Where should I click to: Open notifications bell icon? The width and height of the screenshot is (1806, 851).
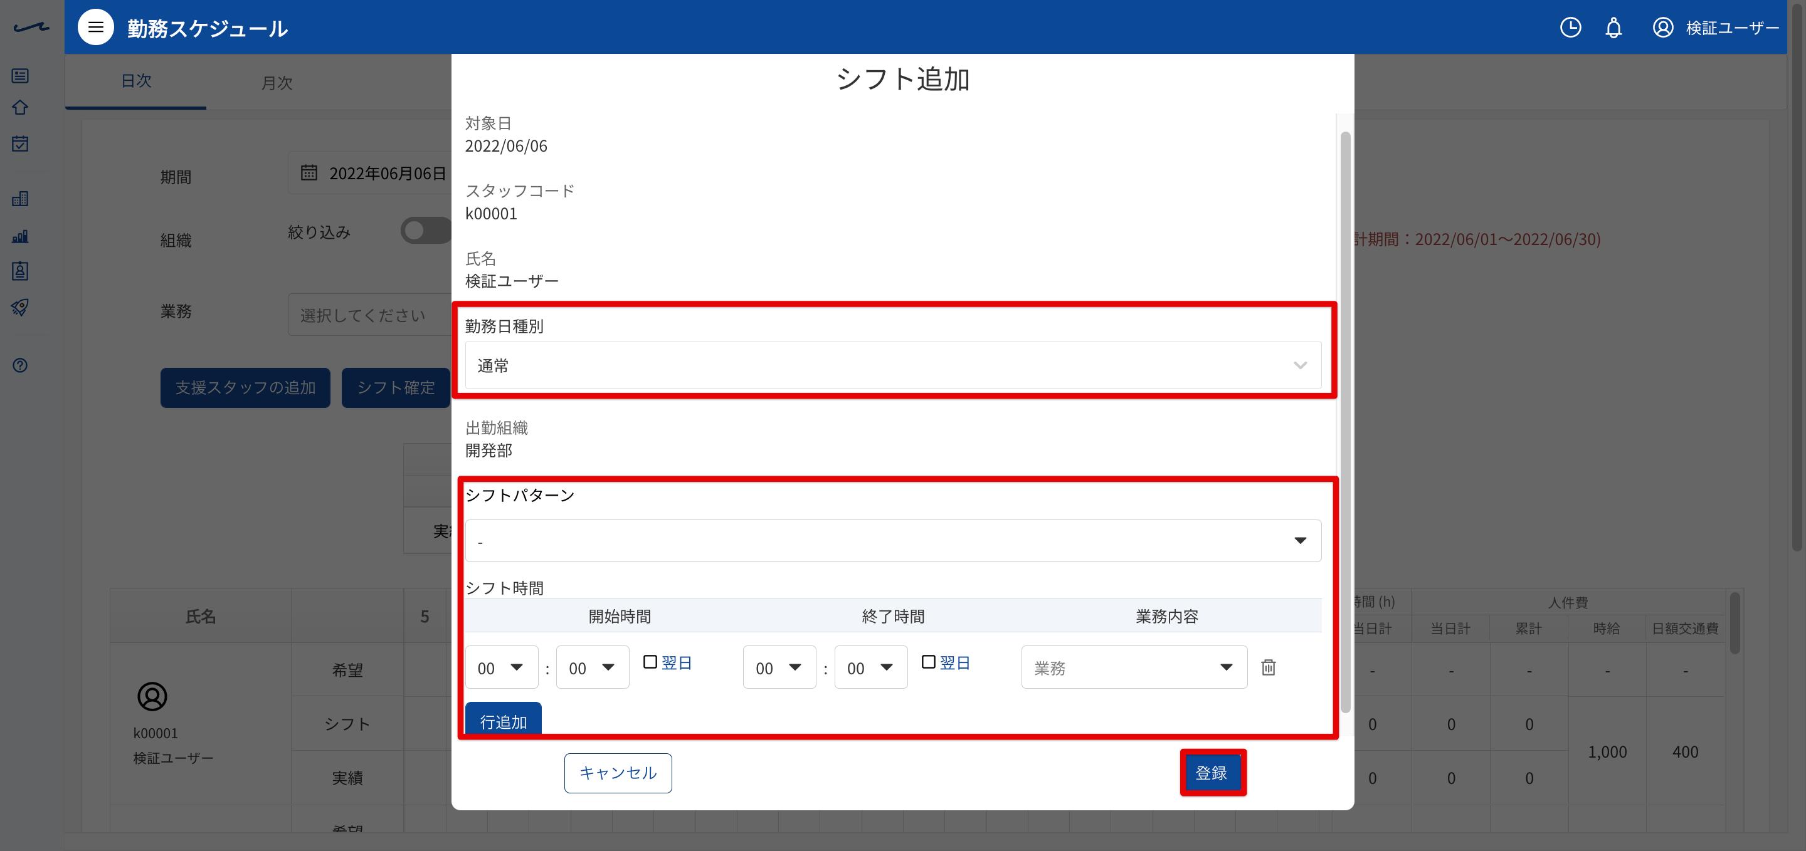(x=1613, y=28)
